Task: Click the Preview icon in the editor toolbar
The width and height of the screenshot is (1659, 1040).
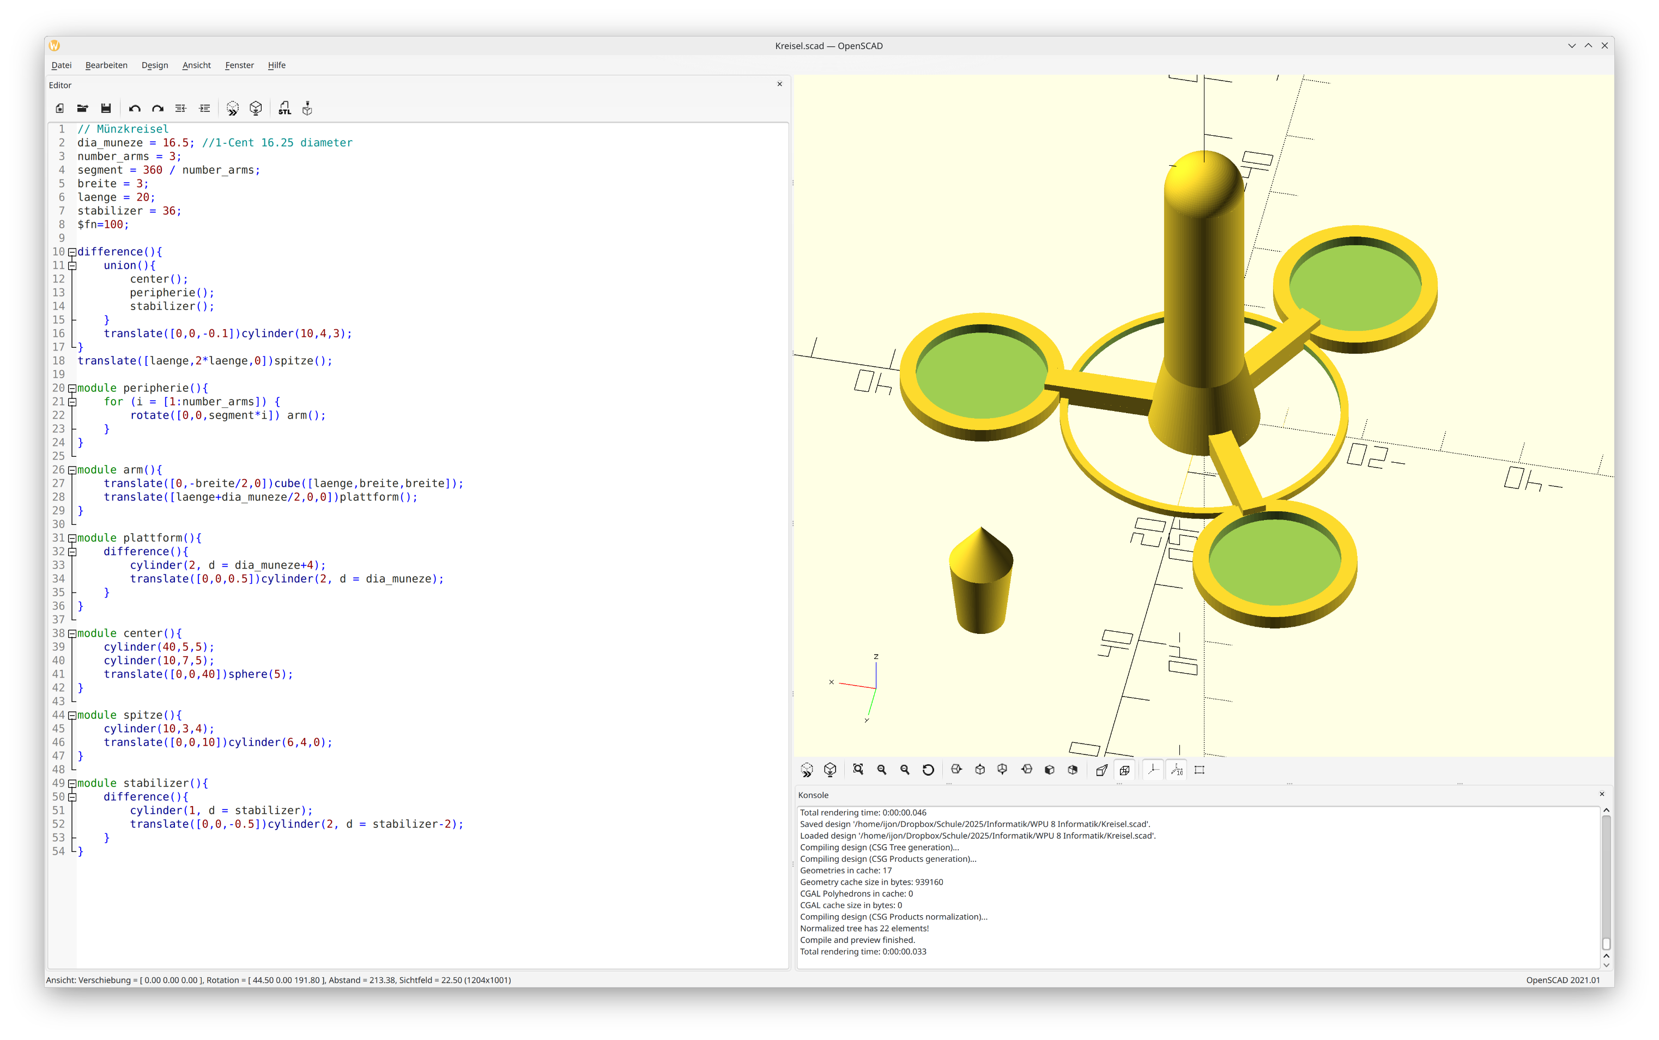Action: (x=232, y=108)
